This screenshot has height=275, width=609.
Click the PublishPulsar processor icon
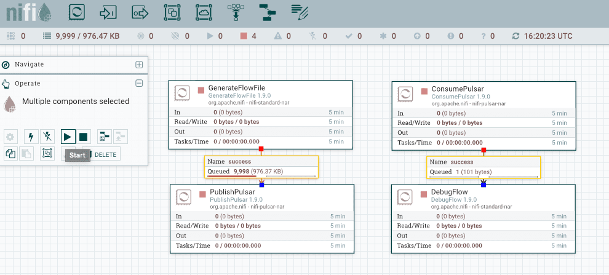[183, 197]
